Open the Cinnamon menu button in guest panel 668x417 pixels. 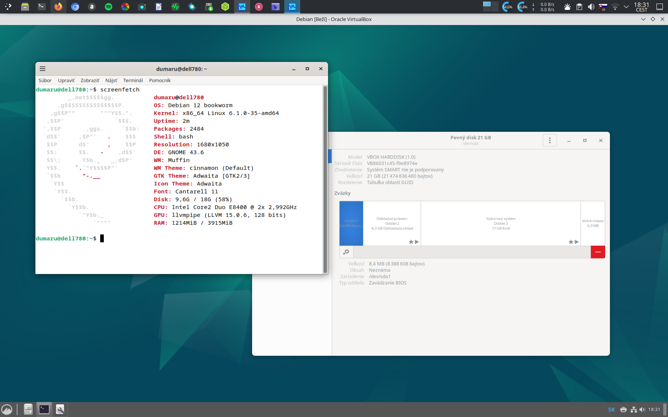pyautogui.click(x=7, y=409)
